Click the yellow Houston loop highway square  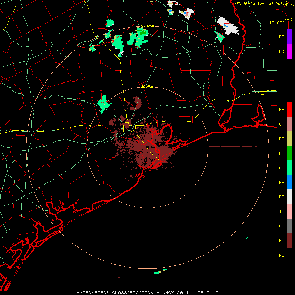tap(129, 128)
